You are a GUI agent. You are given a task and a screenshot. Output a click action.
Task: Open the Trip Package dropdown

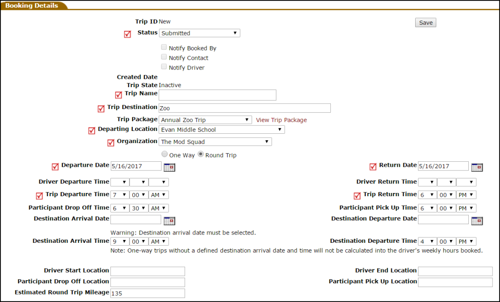pos(205,120)
